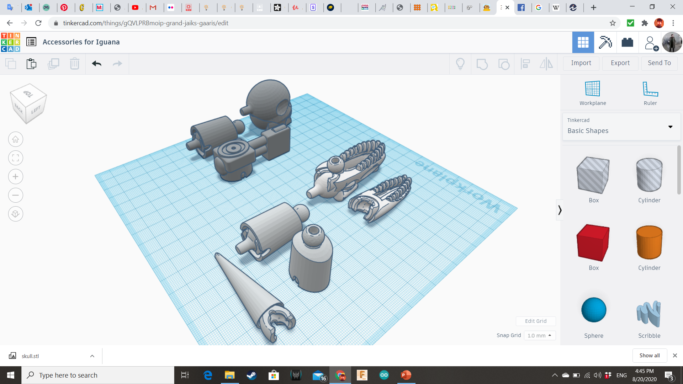Click the Paste clipboard icon
This screenshot has height=384, width=683.
31,64
